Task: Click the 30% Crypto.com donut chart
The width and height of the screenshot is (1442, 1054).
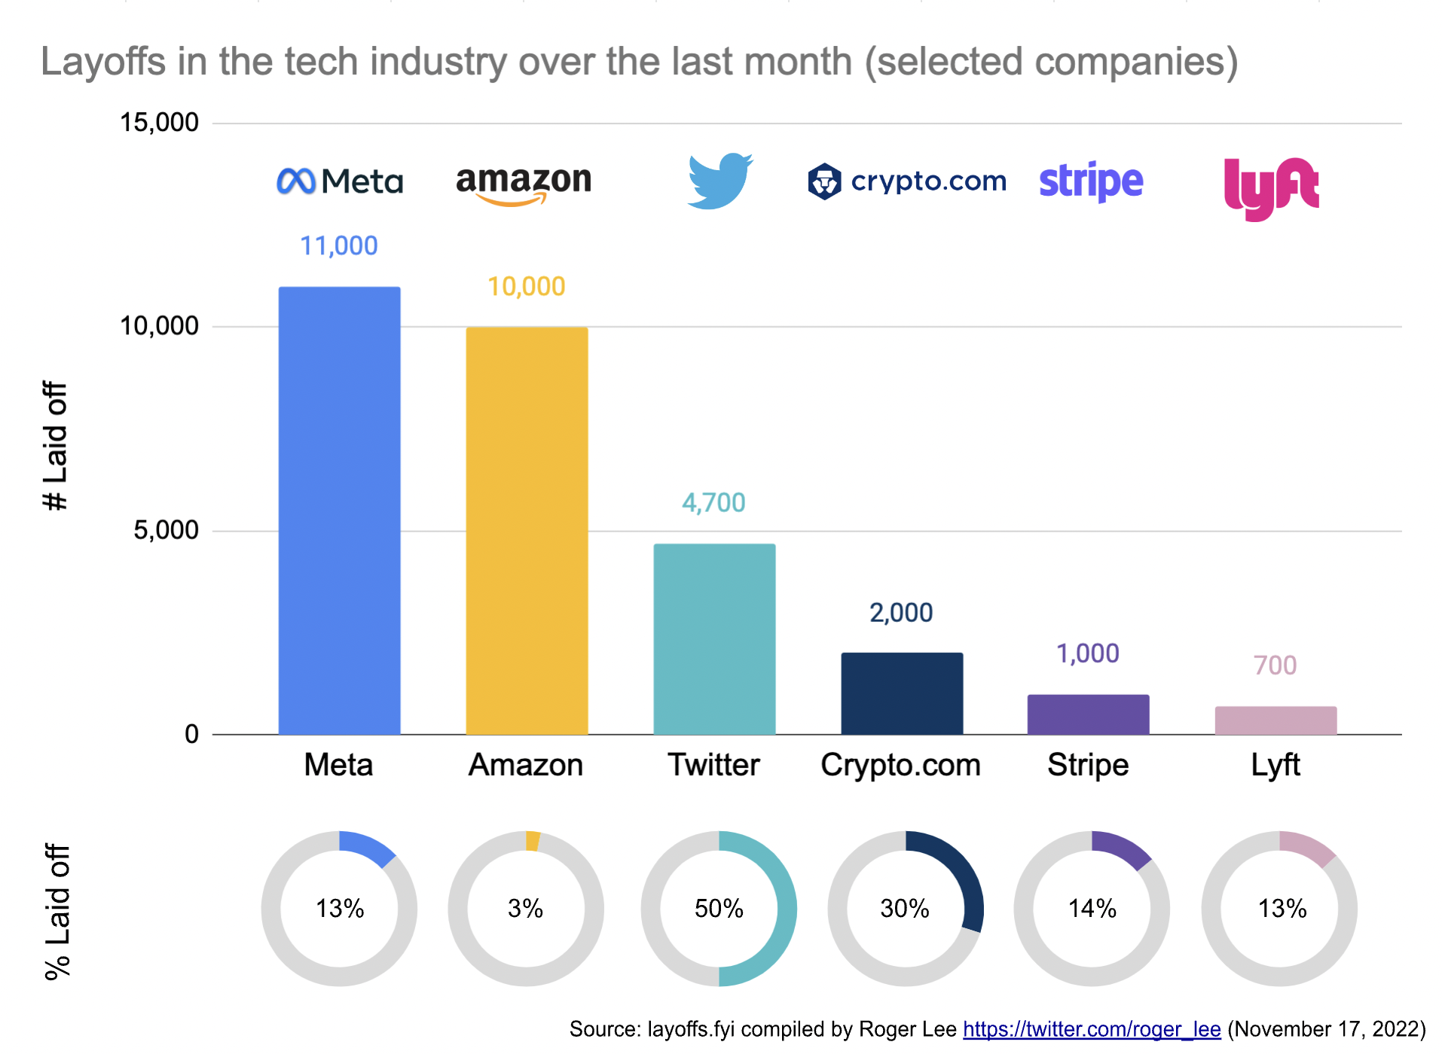Action: 906,909
